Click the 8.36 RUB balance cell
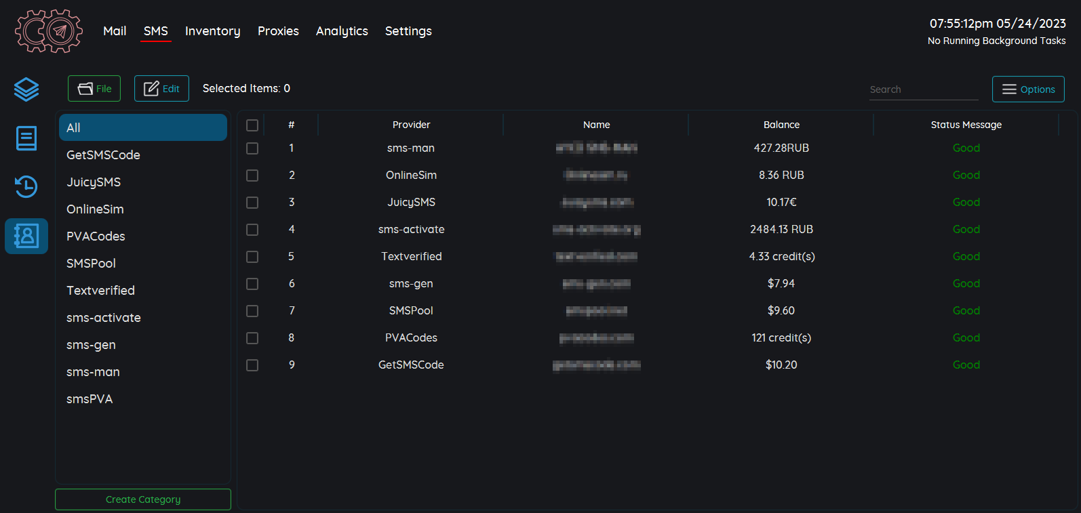The width and height of the screenshot is (1081, 513). coord(781,175)
